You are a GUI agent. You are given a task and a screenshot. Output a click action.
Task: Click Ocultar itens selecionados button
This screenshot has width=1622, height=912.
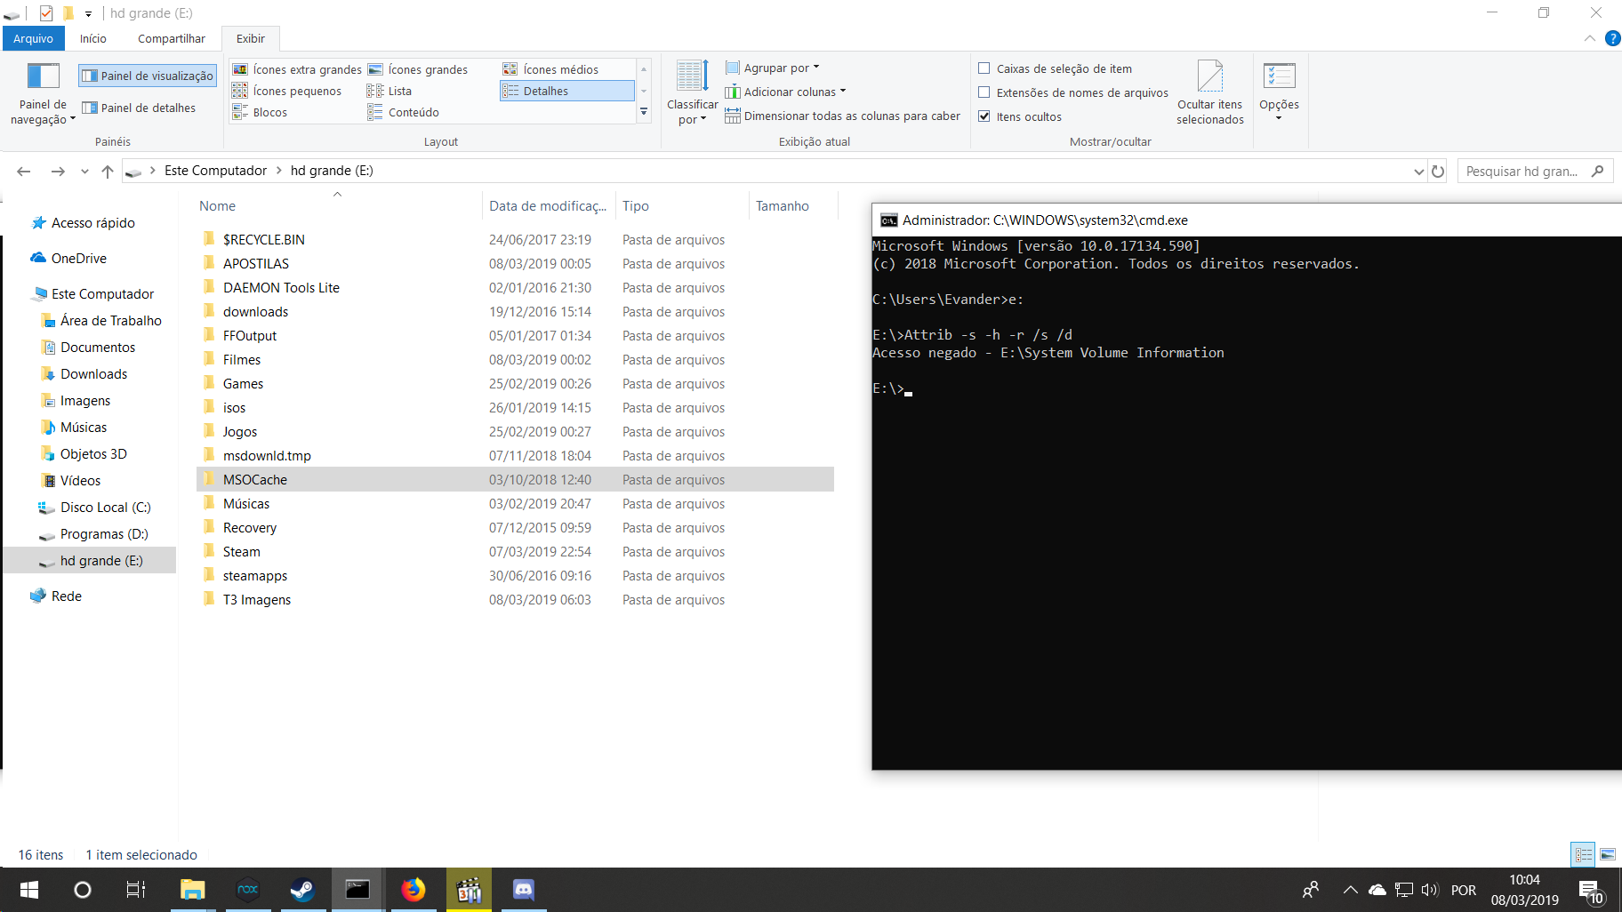[x=1210, y=93]
